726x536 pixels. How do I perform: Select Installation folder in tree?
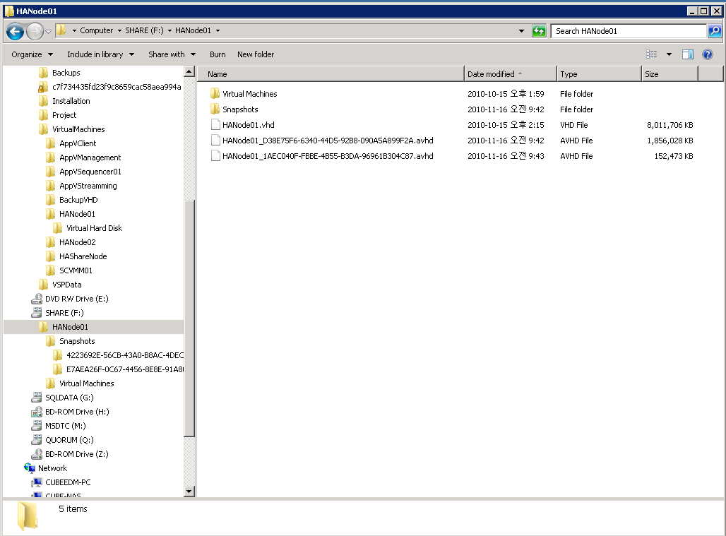(x=71, y=101)
